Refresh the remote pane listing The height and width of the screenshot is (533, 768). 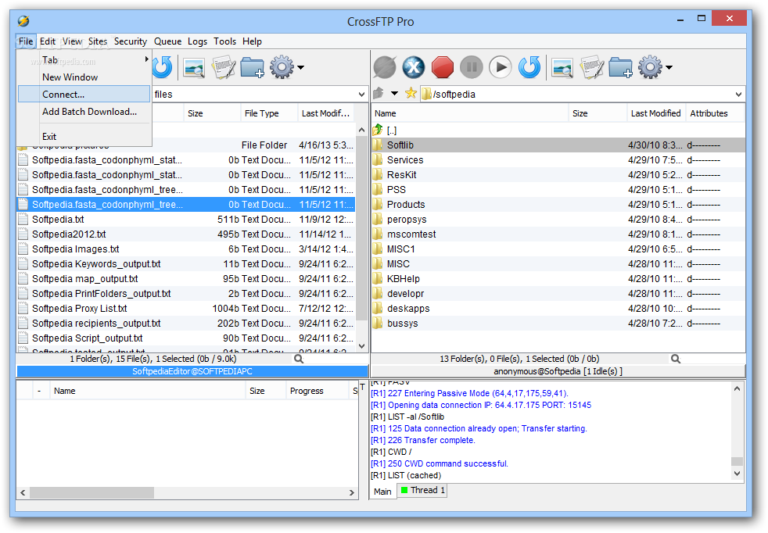(529, 67)
